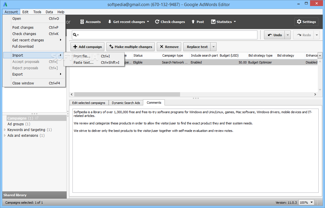
Task: Select Check changes menu item
Action: (34, 34)
